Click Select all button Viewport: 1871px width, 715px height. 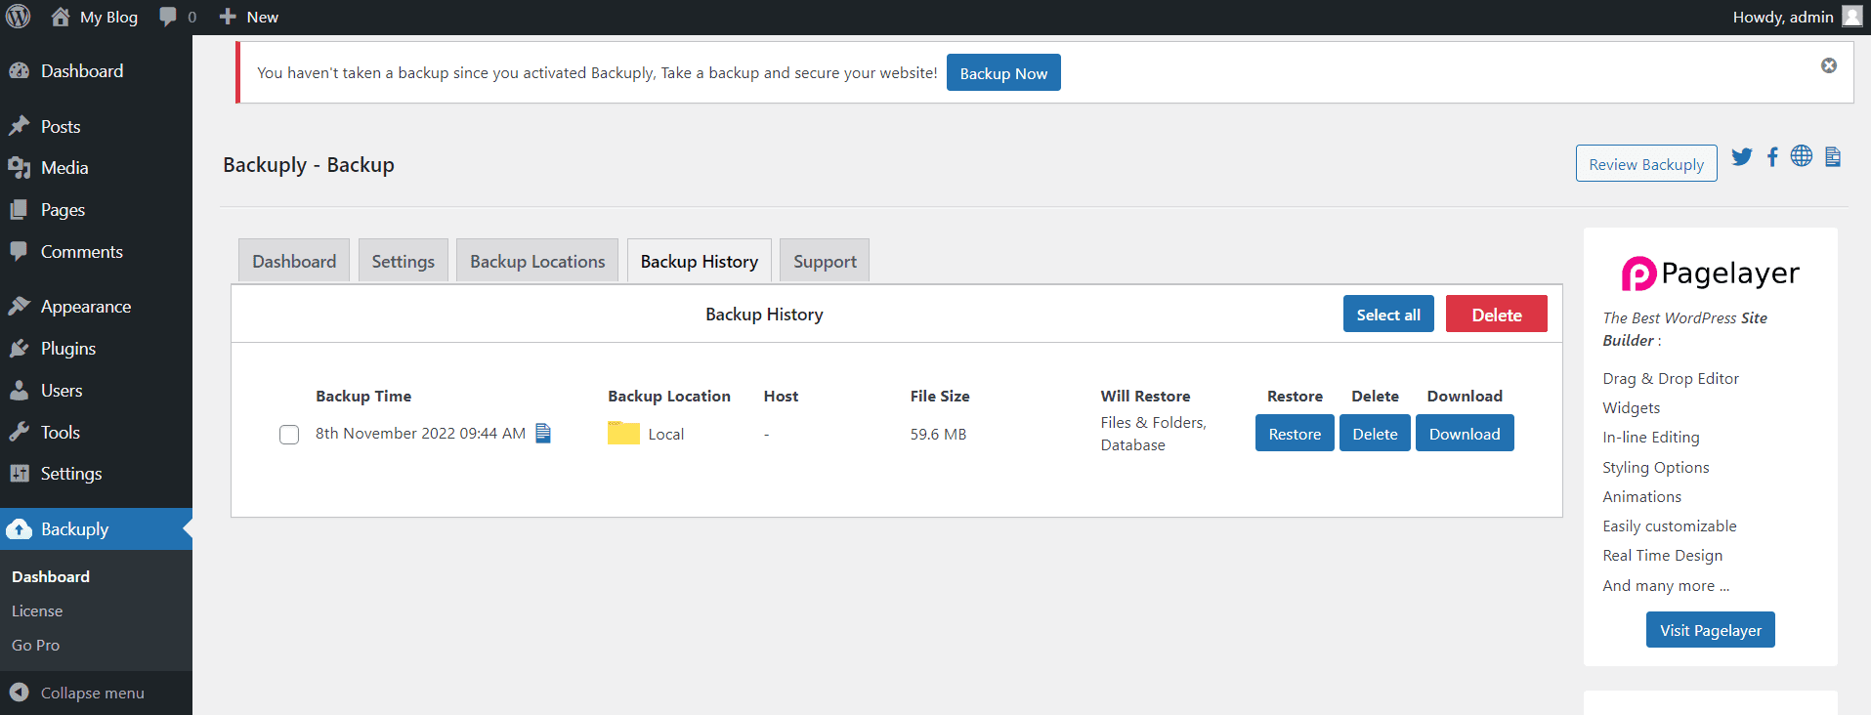[1388, 315]
